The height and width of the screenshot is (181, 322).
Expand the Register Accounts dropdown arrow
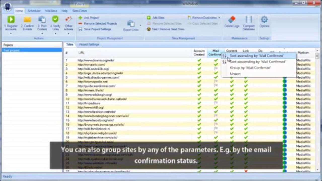tap(11, 33)
